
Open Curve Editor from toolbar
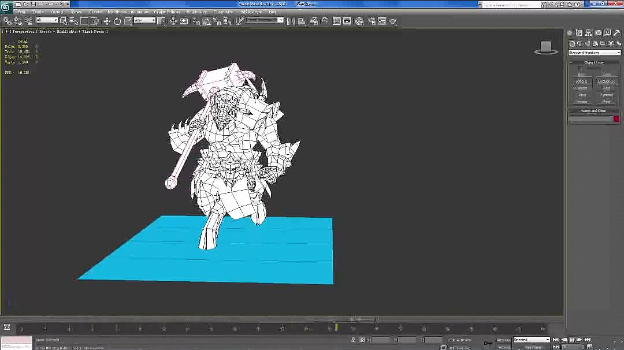[x=337, y=21]
